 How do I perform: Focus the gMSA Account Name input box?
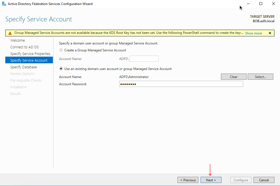click(x=144, y=59)
